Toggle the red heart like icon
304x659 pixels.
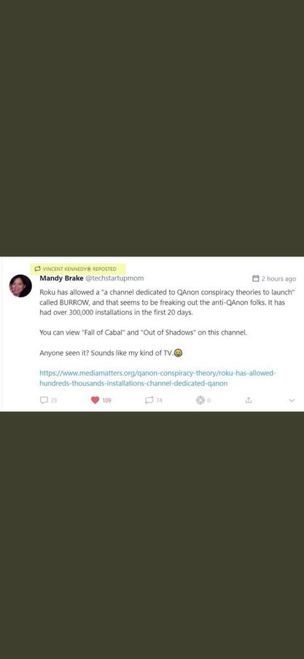95,400
